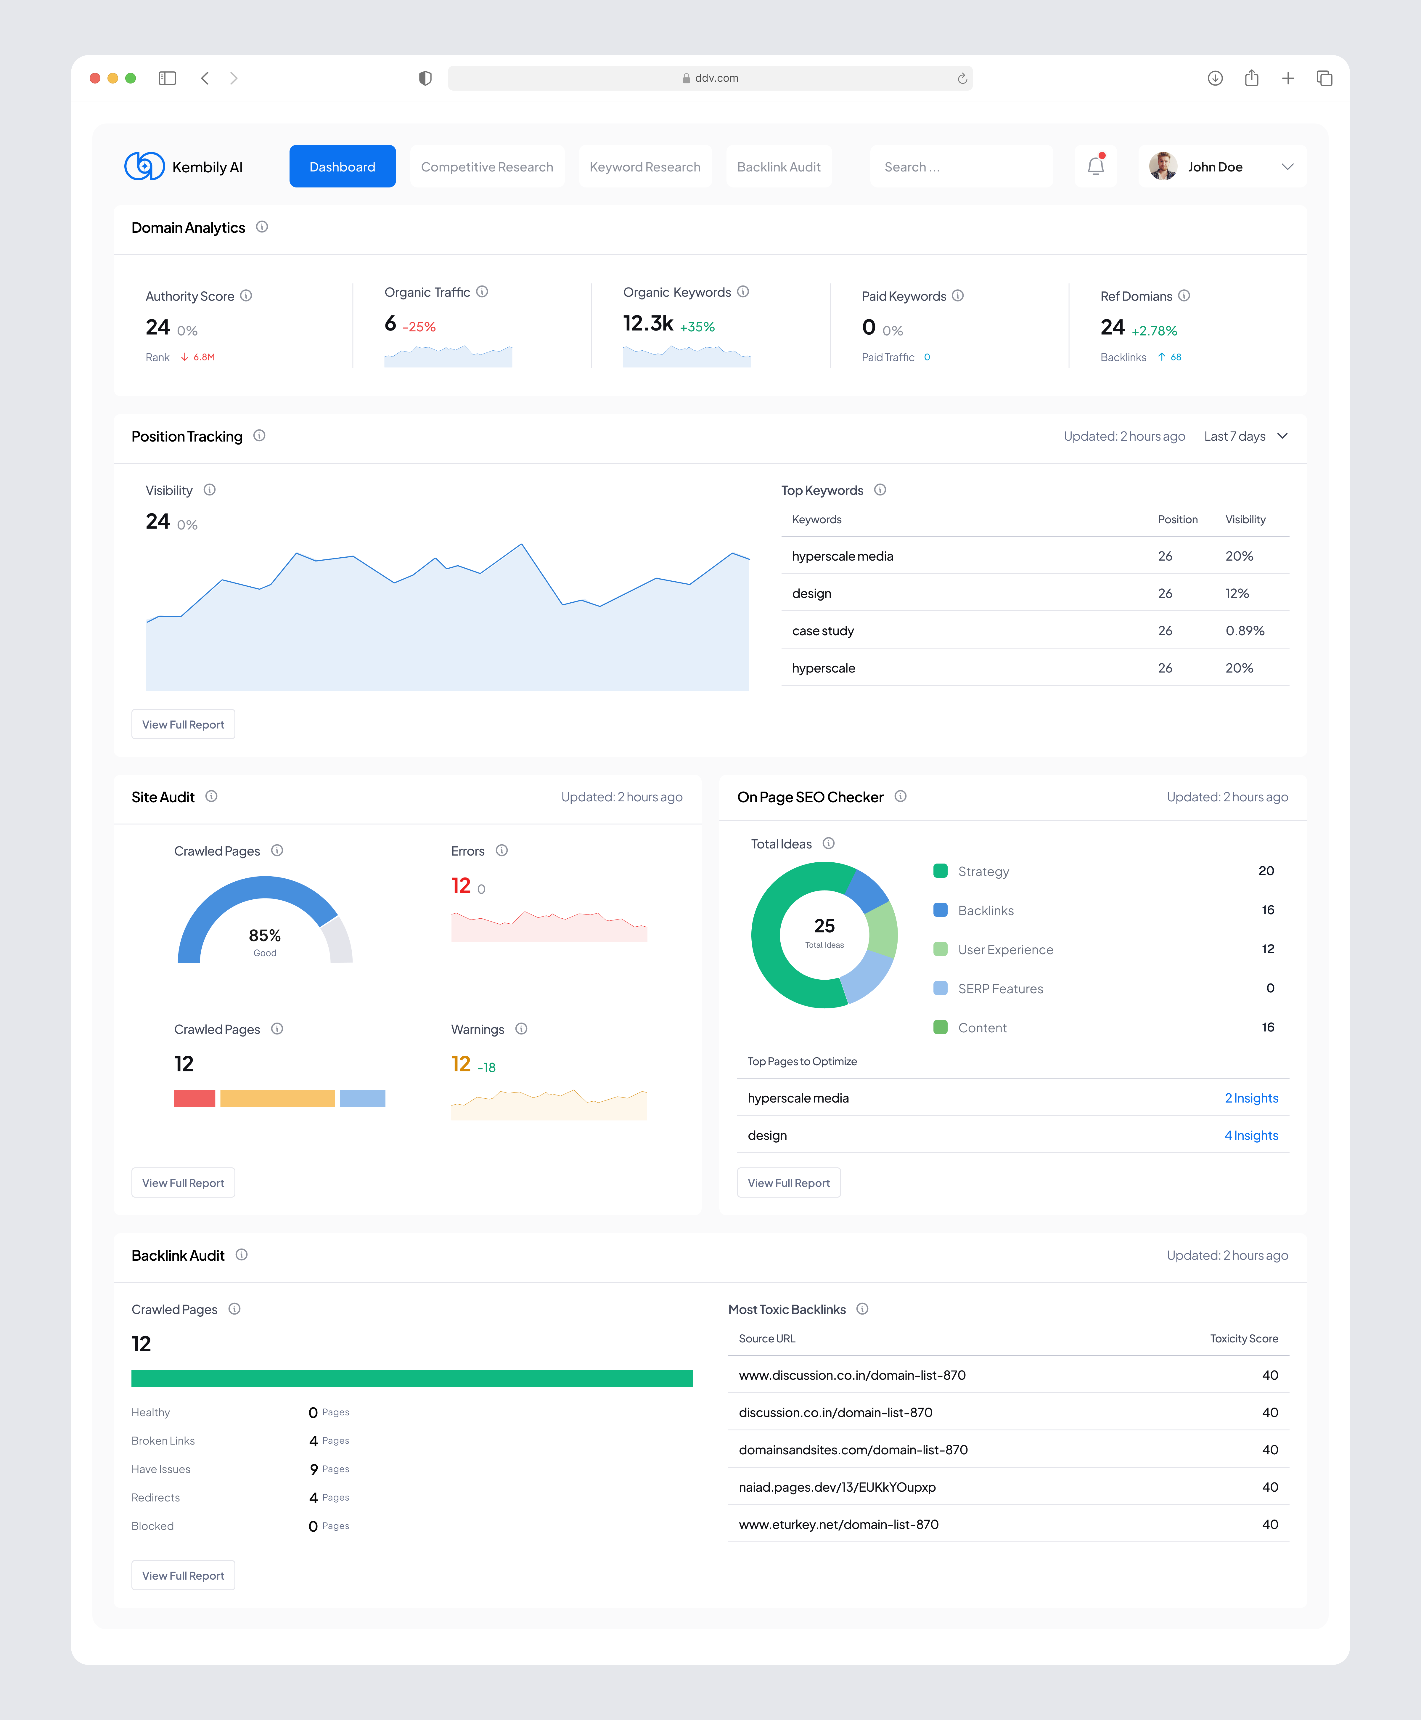Click the notification bell icon
The width and height of the screenshot is (1421, 1720).
click(x=1095, y=166)
